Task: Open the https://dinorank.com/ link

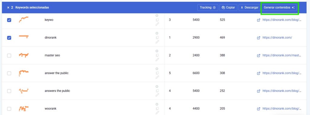Action: click(x=277, y=38)
